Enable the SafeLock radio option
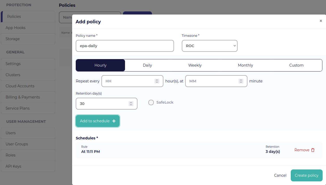Viewport: 326px width, 185px height. tap(151, 103)
